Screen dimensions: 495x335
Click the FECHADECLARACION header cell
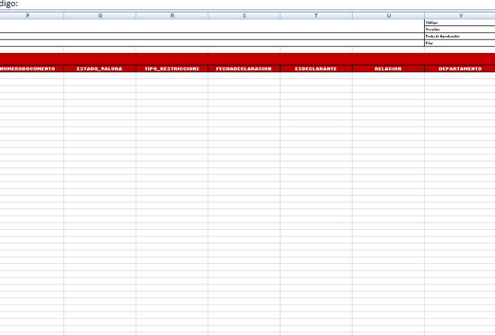(244, 68)
